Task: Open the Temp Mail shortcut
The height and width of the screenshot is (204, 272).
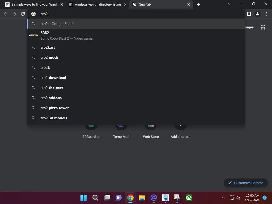Action: [121, 132]
